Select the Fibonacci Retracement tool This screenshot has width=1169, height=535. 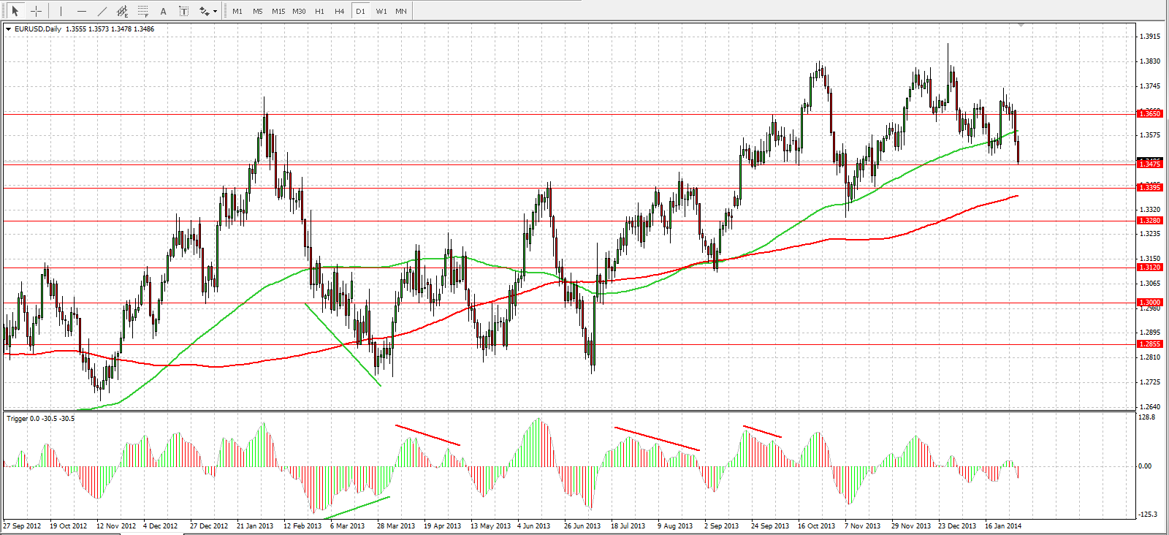pos(143,11)
